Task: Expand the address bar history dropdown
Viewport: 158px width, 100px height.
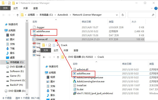Action: (x=117, y=15)
